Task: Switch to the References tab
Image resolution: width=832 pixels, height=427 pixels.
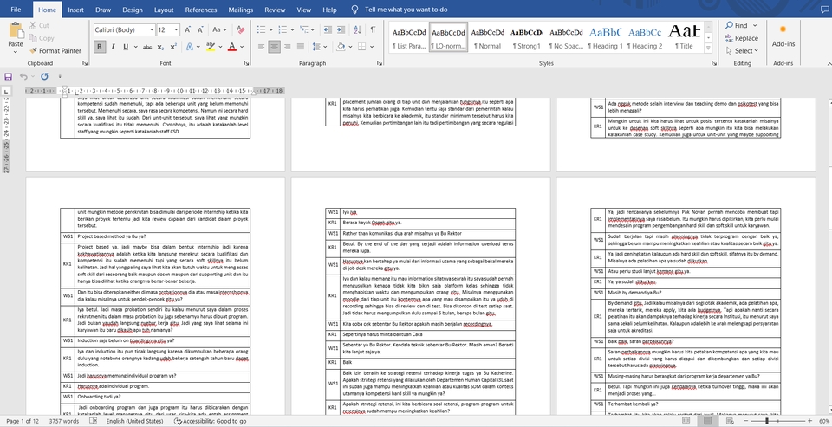Action: 201,10
